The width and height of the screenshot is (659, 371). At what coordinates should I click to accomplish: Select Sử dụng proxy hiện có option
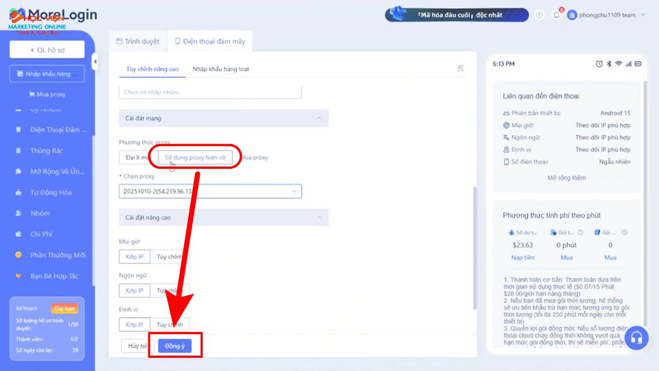coord(195,157)
